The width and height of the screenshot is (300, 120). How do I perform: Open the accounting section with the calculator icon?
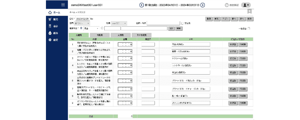coord(50,26)
